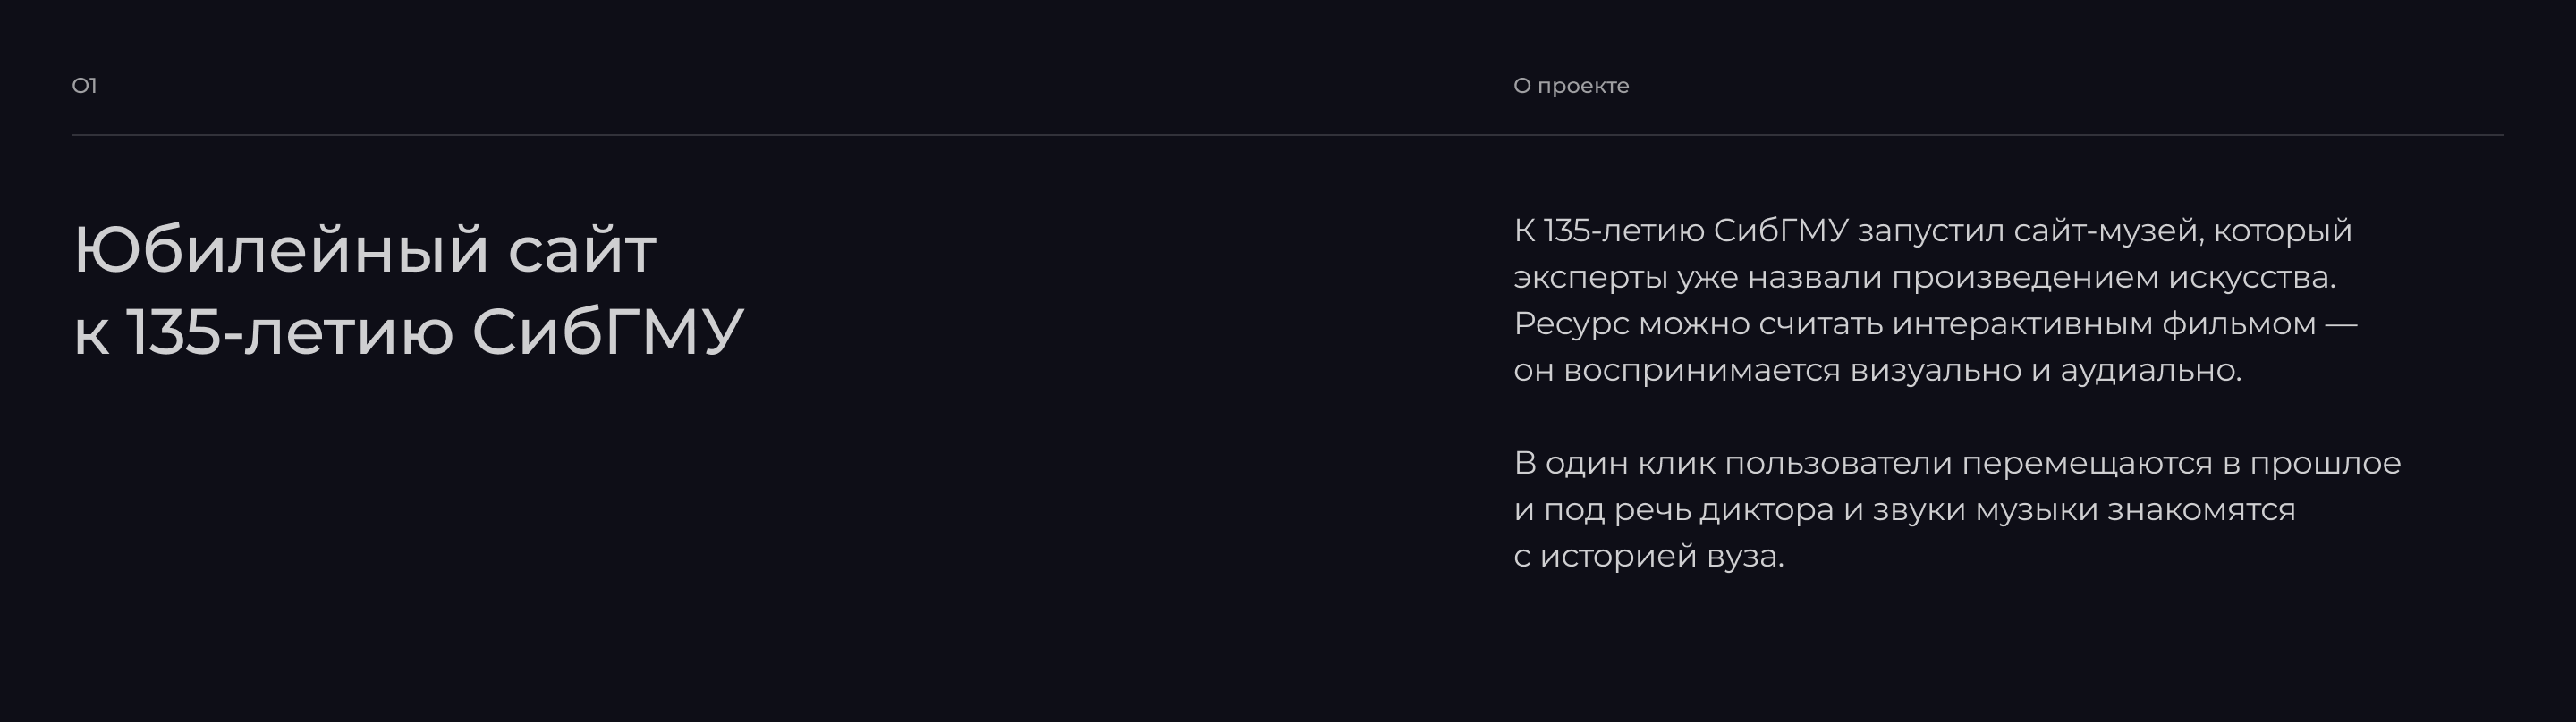The height and width of the screenshot is (722, 2576).
Task: Click the word "пользователи" in the second paragraph
Action: (1838, 464)
